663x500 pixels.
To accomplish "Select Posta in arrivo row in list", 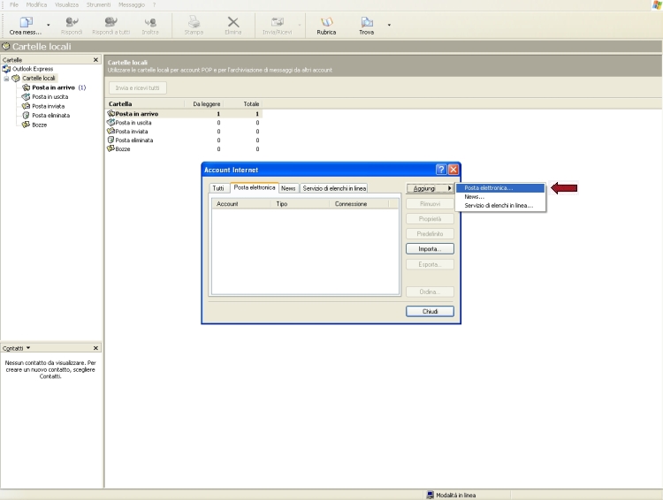I will (x=184, y=114).
